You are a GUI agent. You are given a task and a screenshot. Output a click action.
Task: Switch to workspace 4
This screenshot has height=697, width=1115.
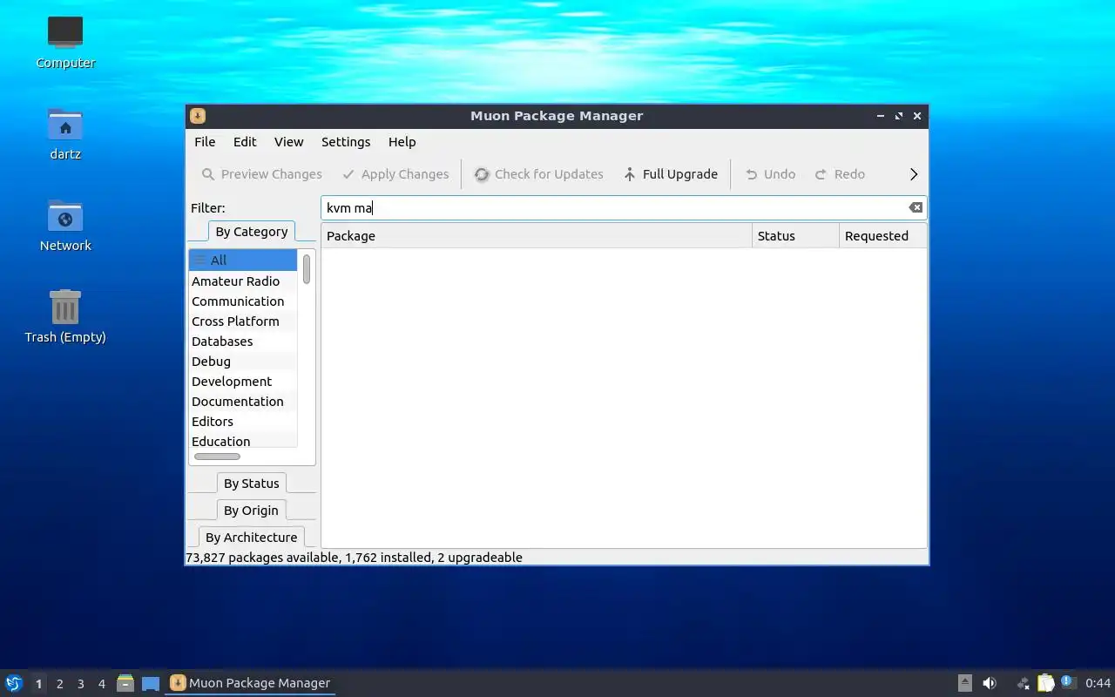coord(102,684)
